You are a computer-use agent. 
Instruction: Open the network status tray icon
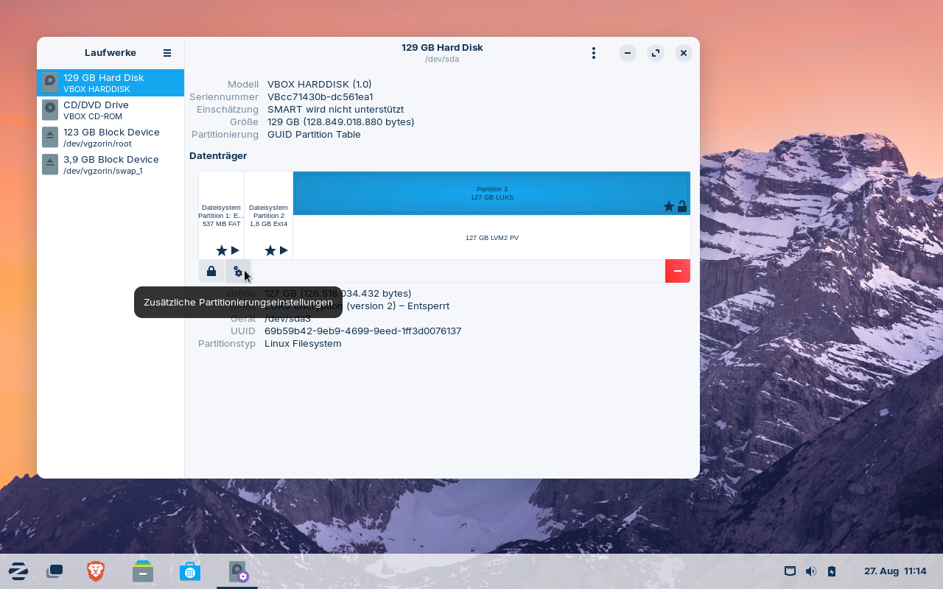pyautogui.click(x=790, y=571)
